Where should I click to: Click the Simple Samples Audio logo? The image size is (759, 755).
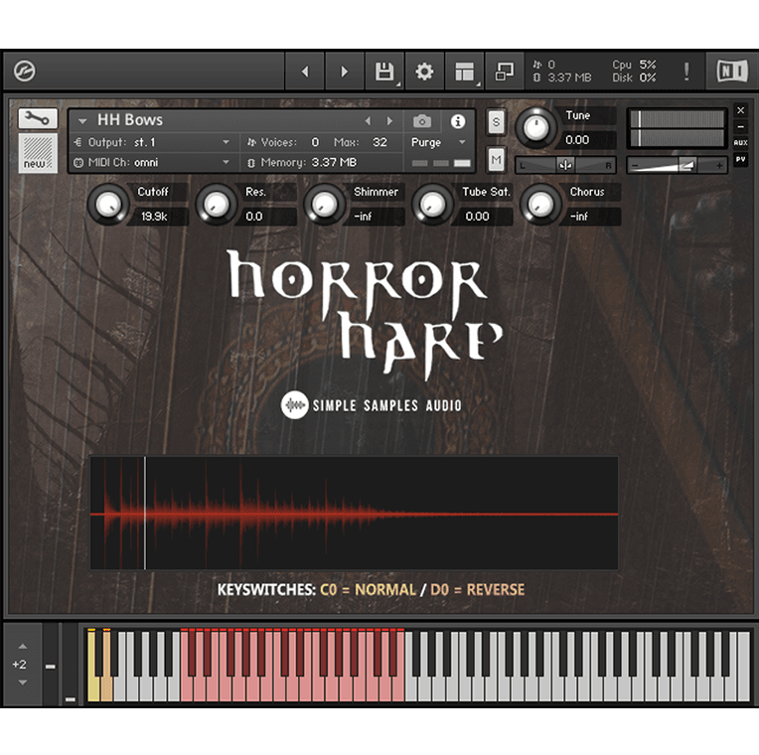click(x=371, y=405)
